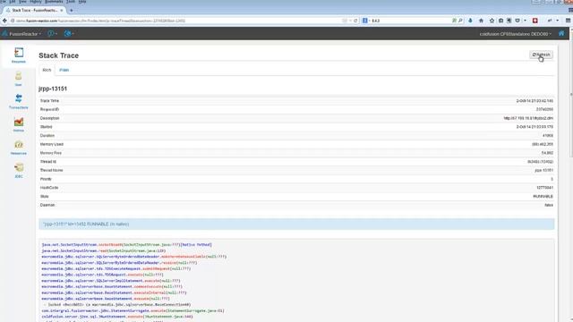
Task: Open the Requests section in sidebar
Action: (19, 55)
